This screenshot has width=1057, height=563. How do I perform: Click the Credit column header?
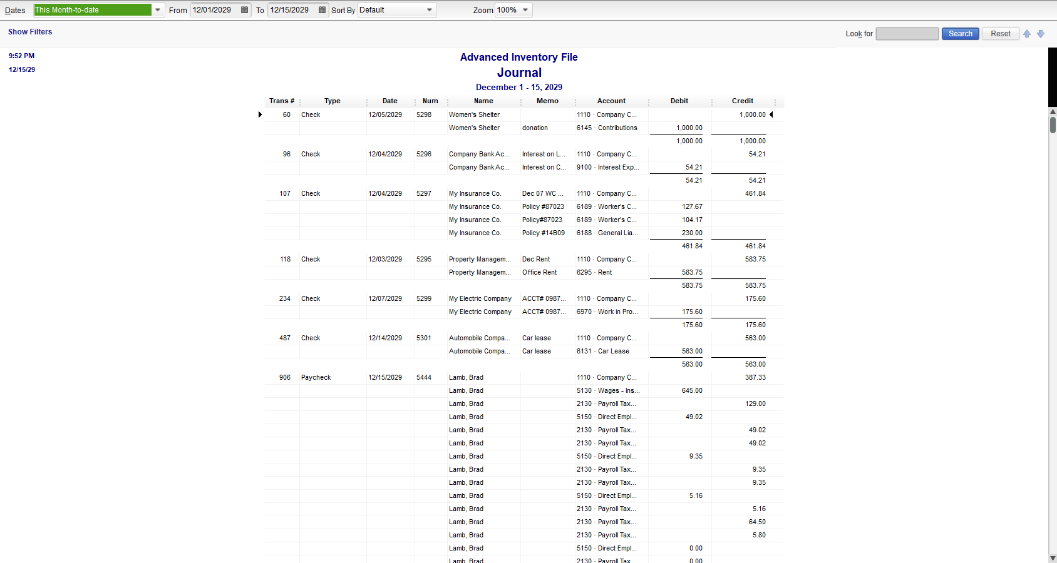point(743,101)
